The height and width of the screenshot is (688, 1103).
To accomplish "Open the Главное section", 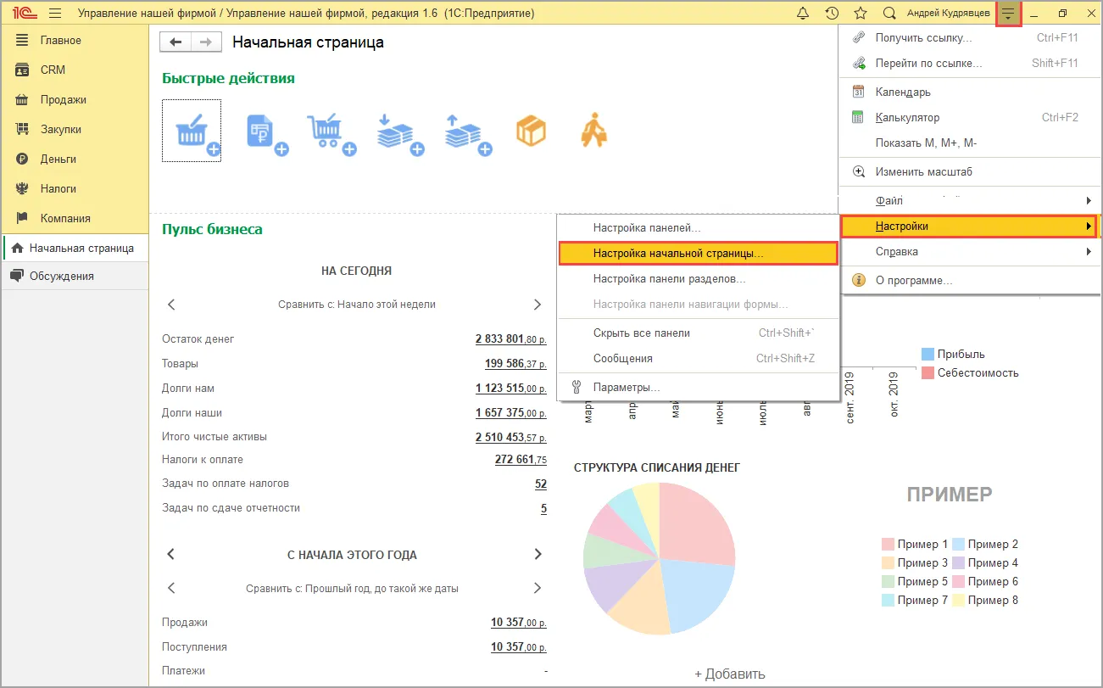I will coord(75,40).
